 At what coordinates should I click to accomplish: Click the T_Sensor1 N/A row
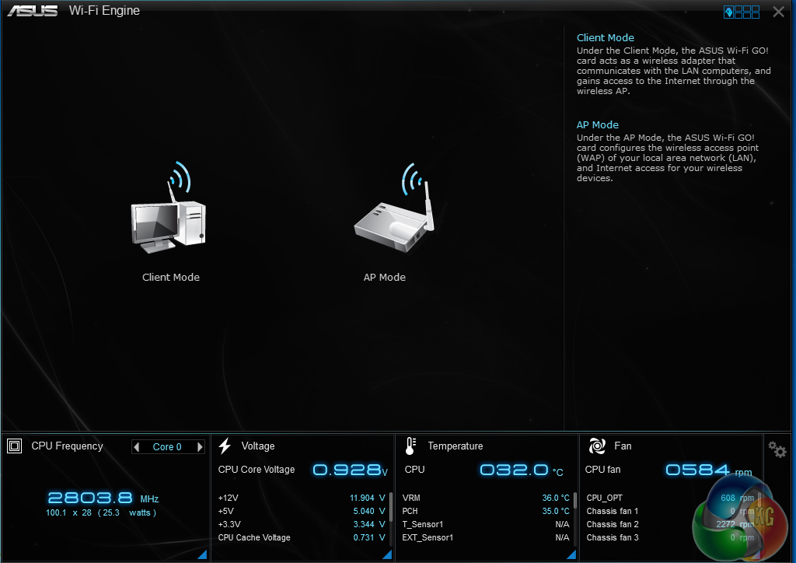tap(486, 524)
